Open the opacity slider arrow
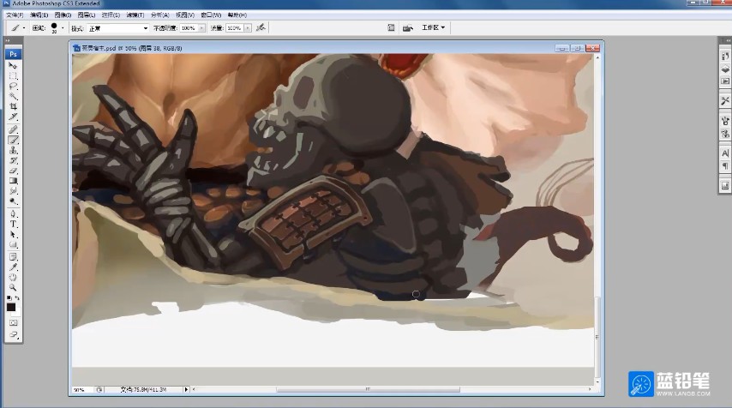732x408 pixels. click(201, 28)
